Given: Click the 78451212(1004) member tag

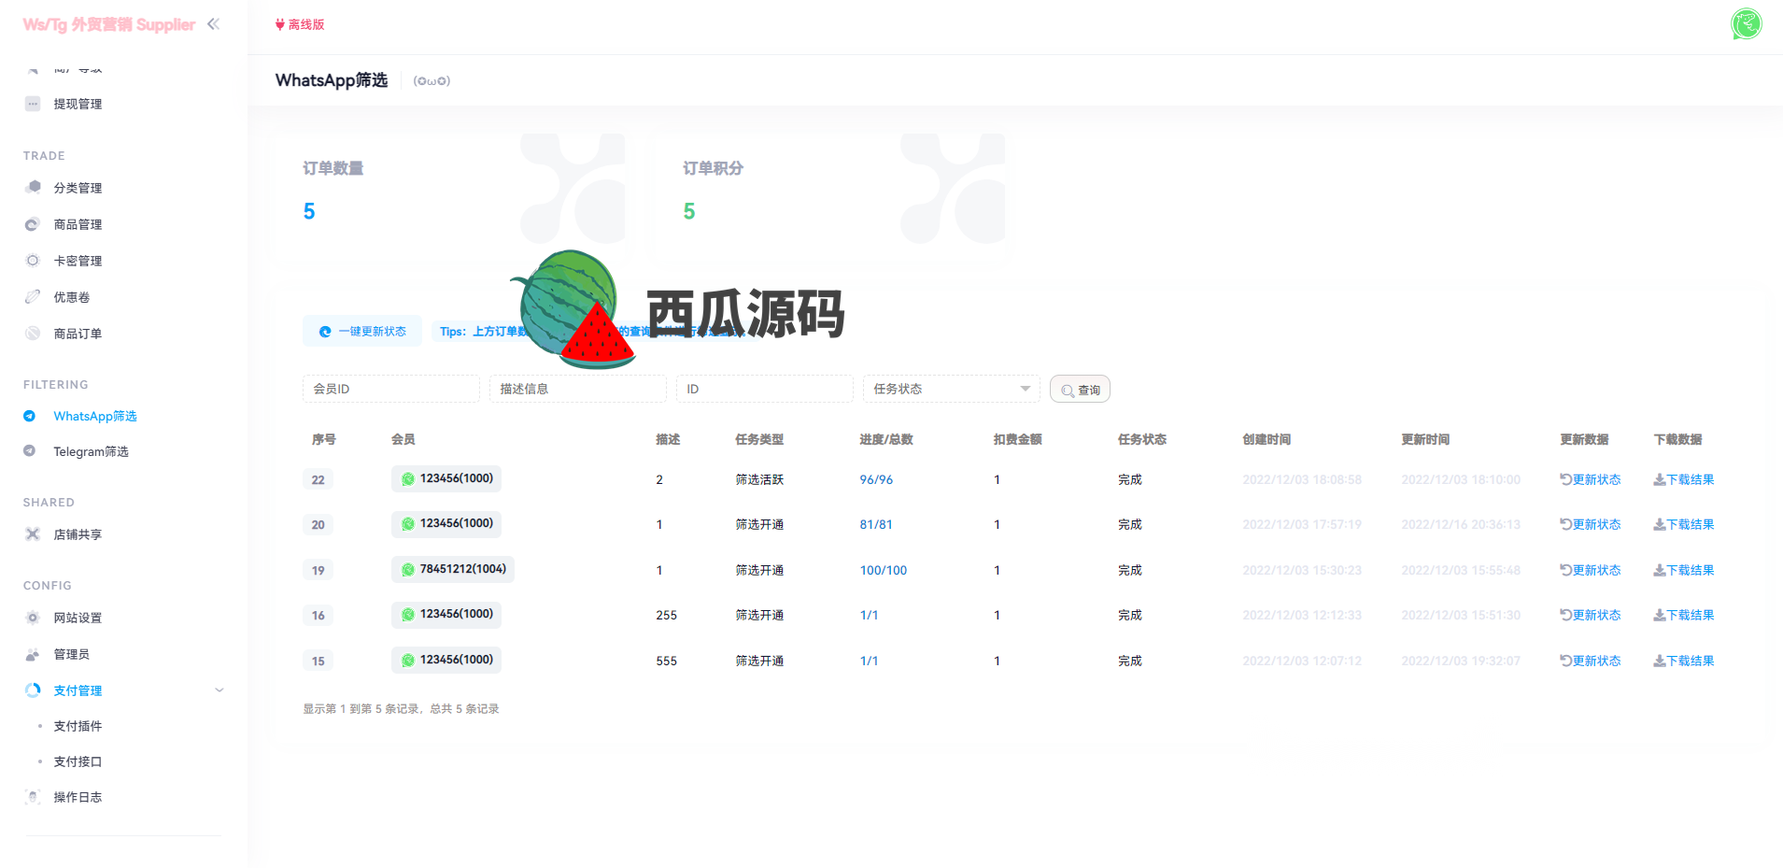Looking at the screenshot, I should (453, 569).
